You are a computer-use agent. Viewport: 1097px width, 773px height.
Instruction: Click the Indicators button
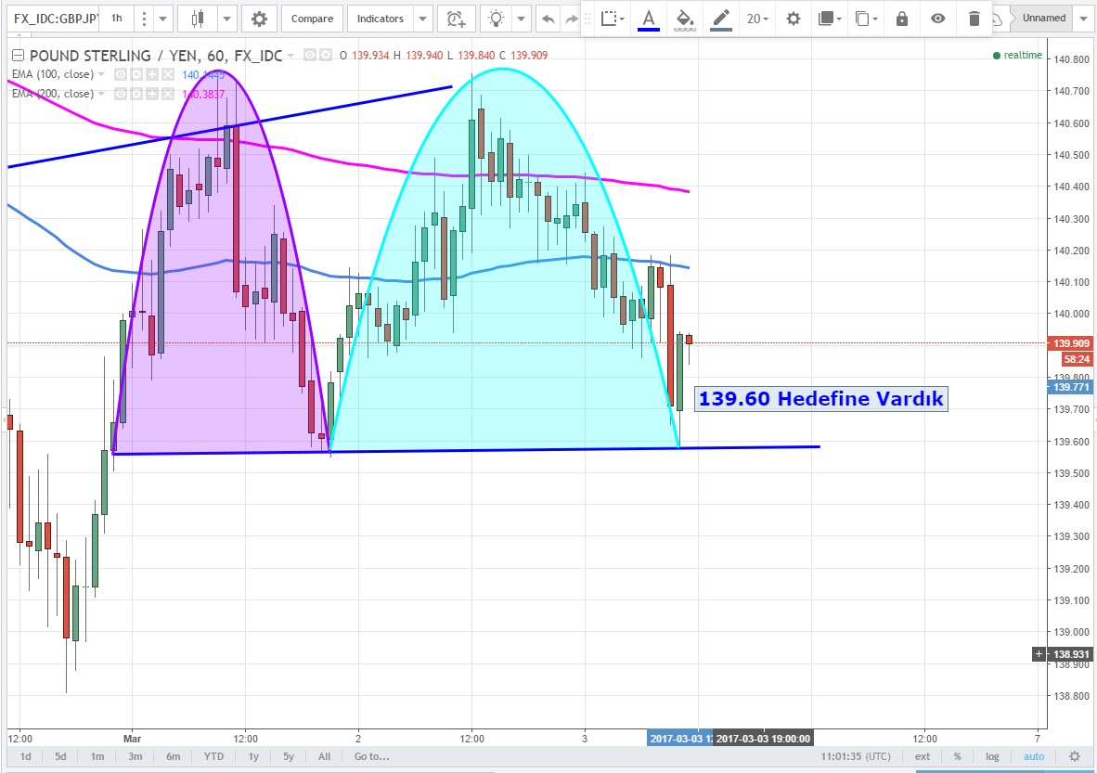click(x=381, y=19)
